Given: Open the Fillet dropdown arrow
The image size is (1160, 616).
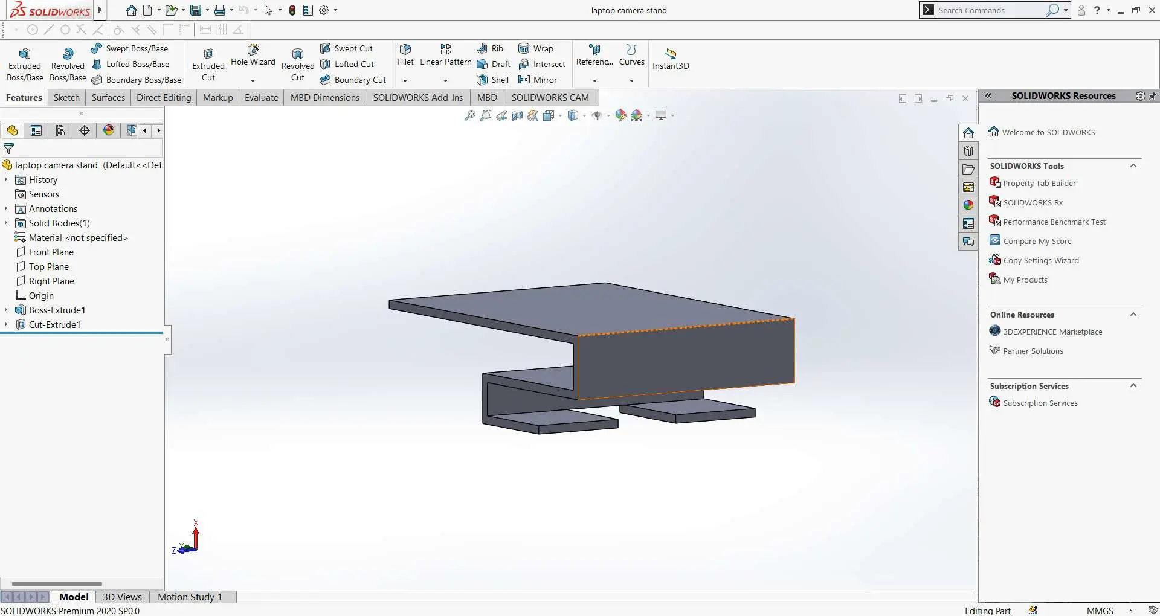Looking at the screenshot, I should [405, 80].
